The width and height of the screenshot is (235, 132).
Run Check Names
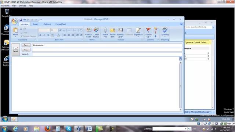click(x=96, y=33)
